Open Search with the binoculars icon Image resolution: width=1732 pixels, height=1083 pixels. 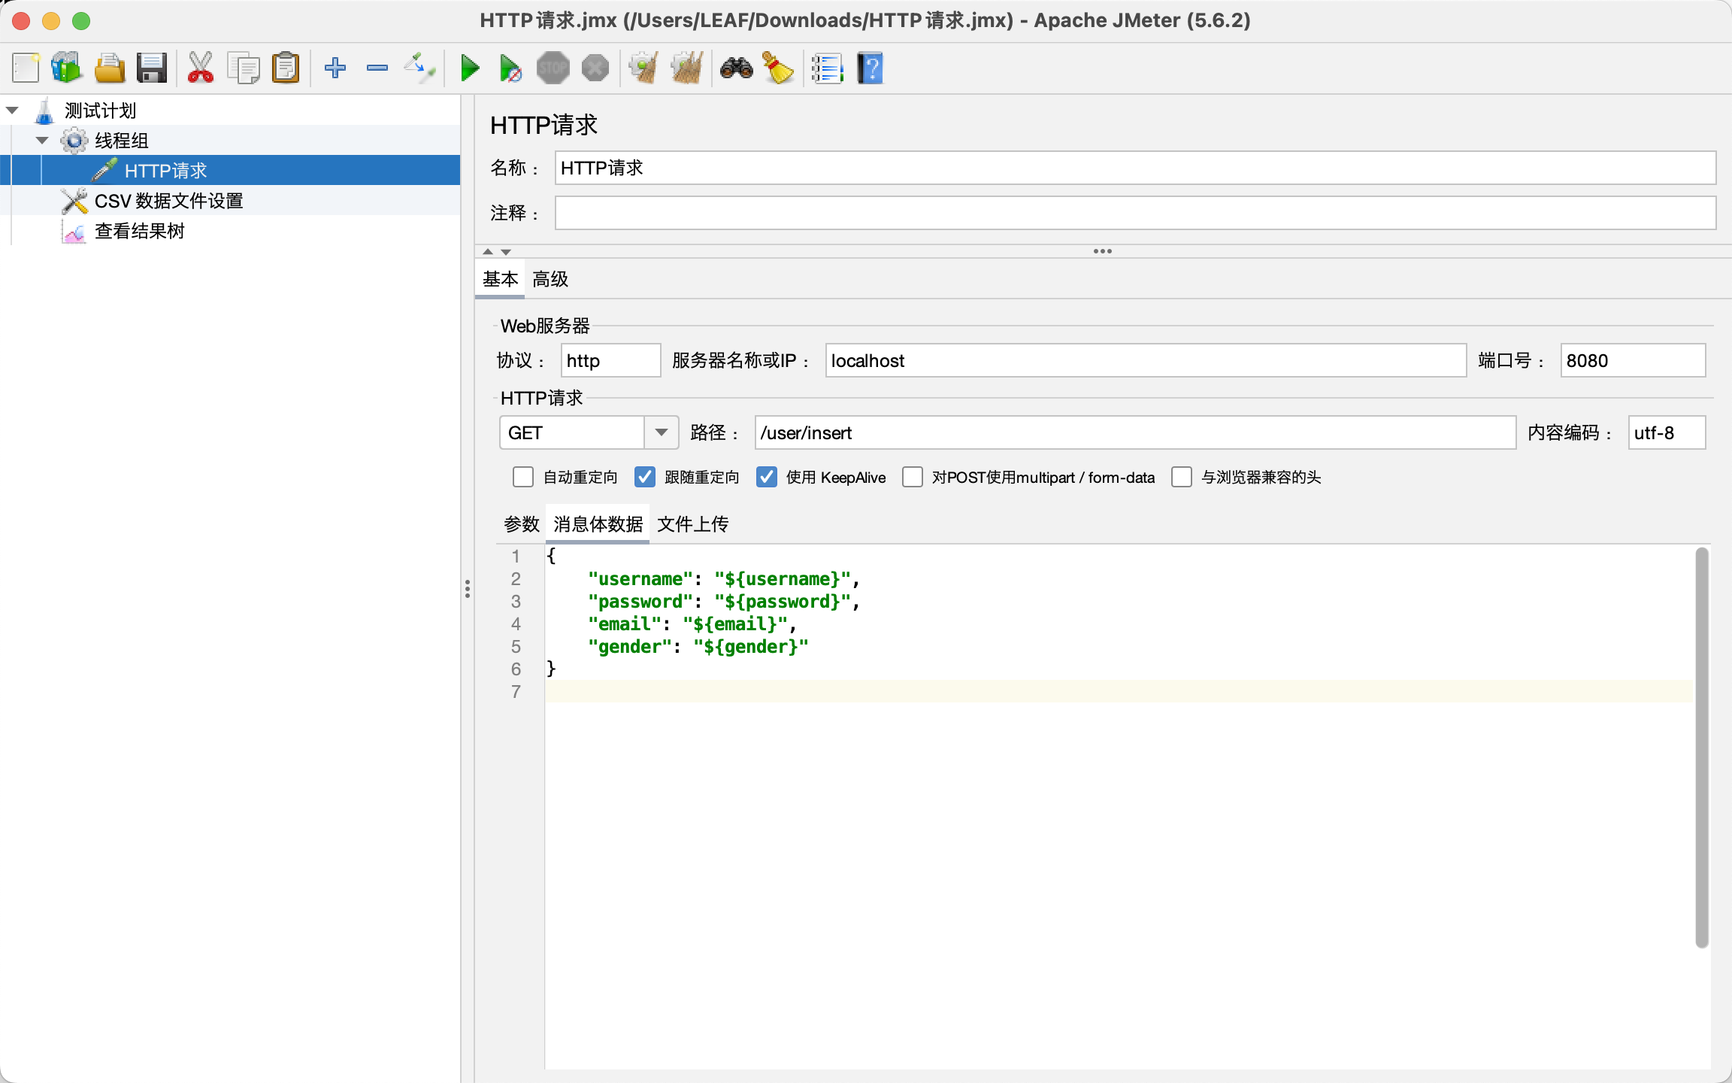click(737, 68)
